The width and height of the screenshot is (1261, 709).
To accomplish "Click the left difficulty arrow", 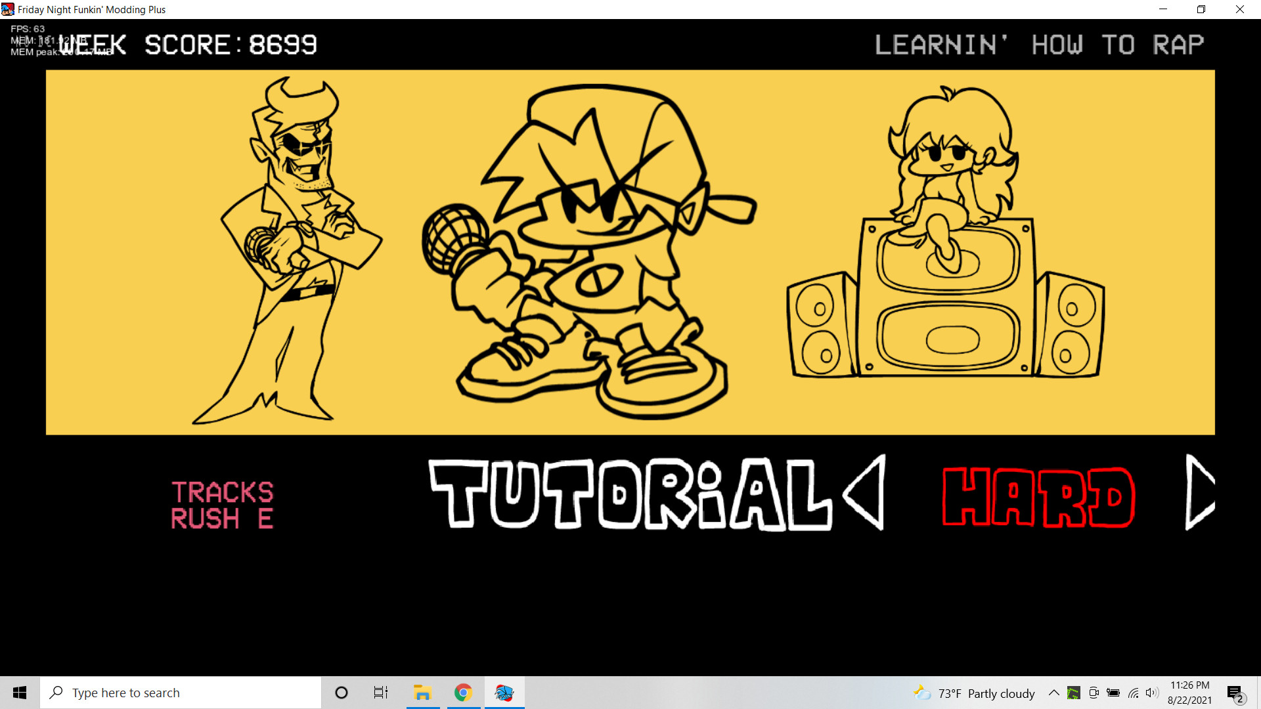I will point(866,492).
